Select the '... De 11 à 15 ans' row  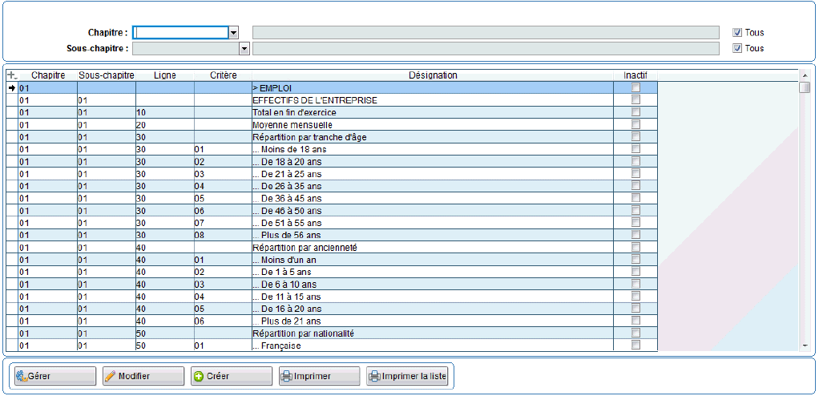pos(332,297)
